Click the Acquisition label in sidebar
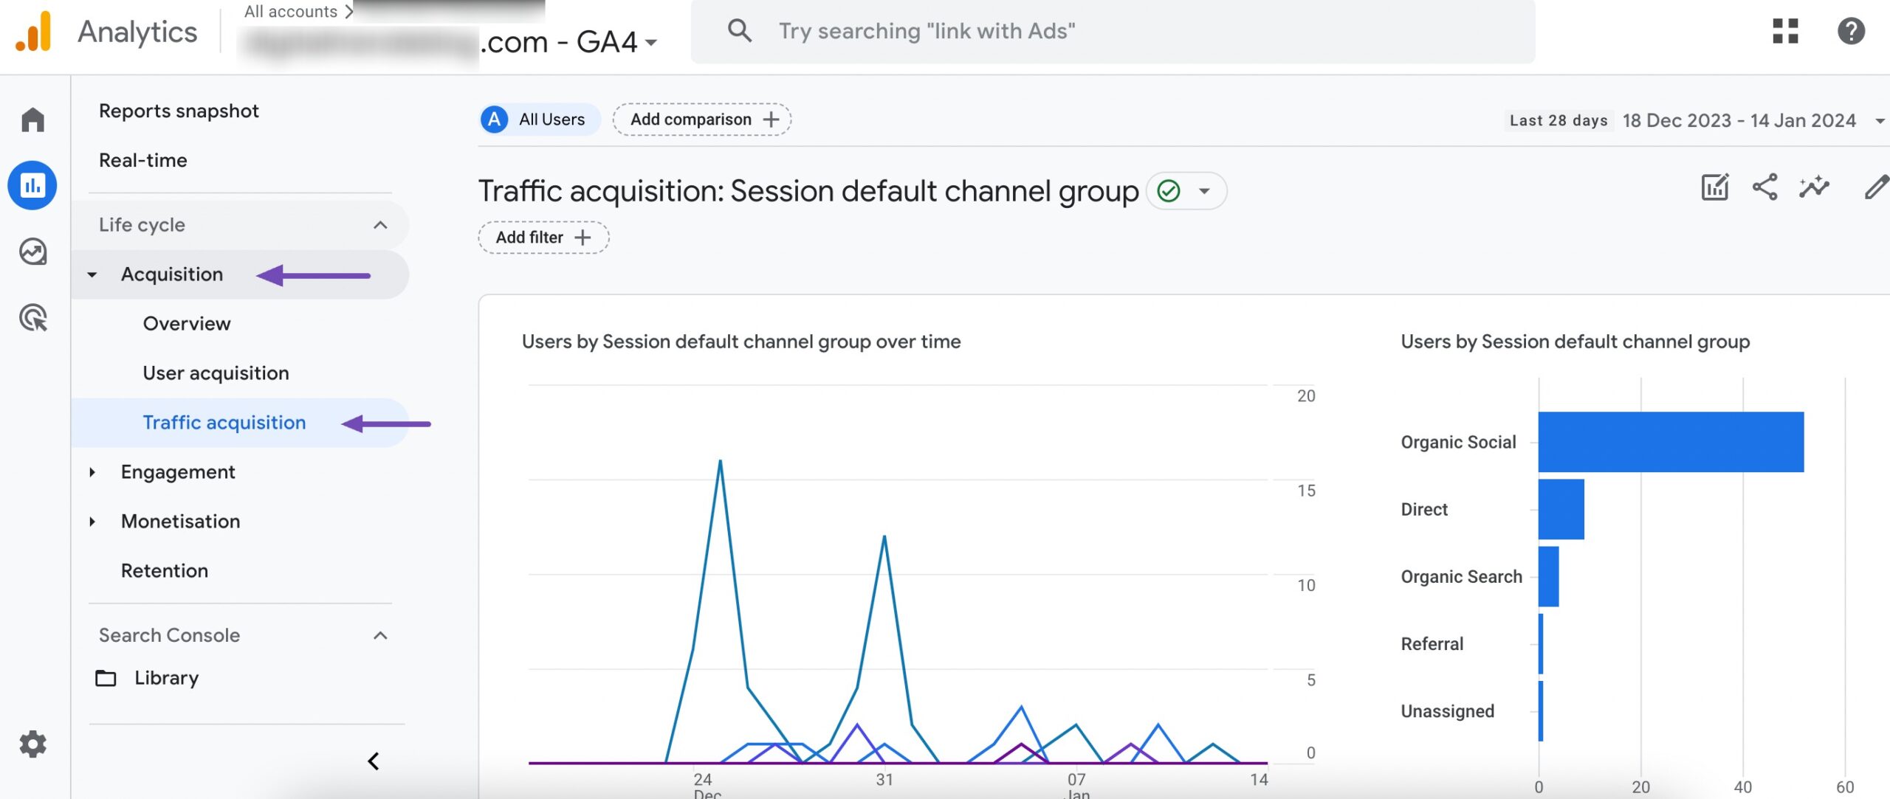The height and width of the screenshot is (799, 1890). coord(172,274)
